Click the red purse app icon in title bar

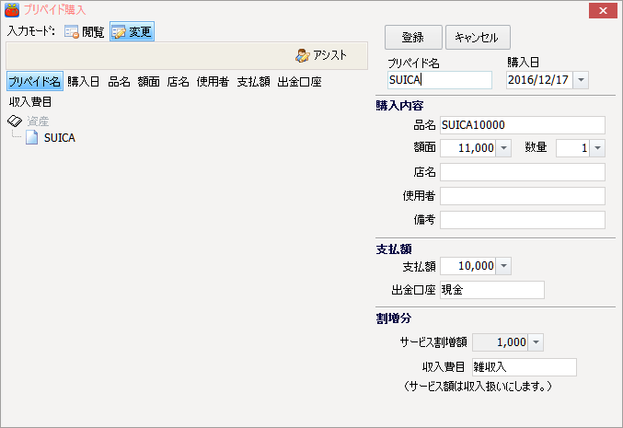[x=12, y=10]
